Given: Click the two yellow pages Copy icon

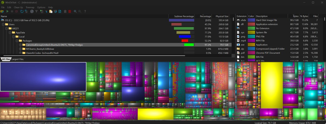Looking at the screenshot, I should coord(51,11).
